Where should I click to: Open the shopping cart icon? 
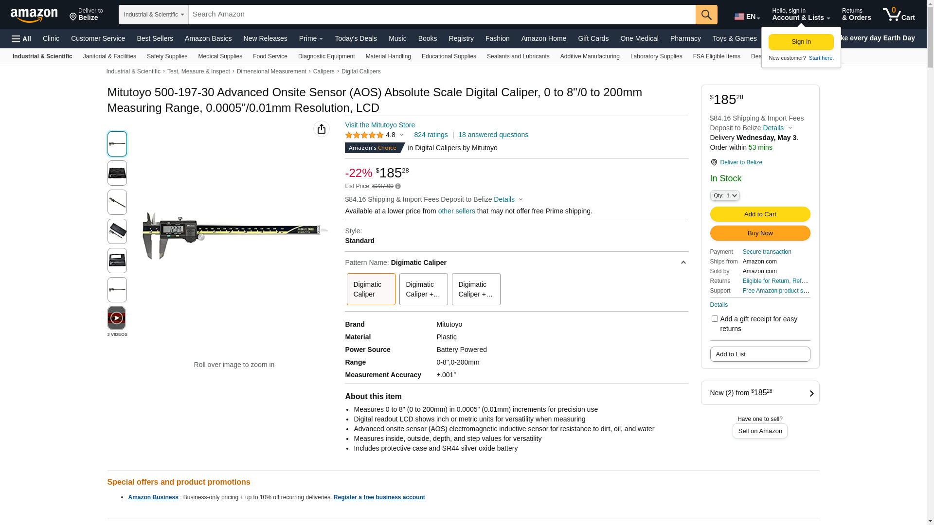[898, 15]
